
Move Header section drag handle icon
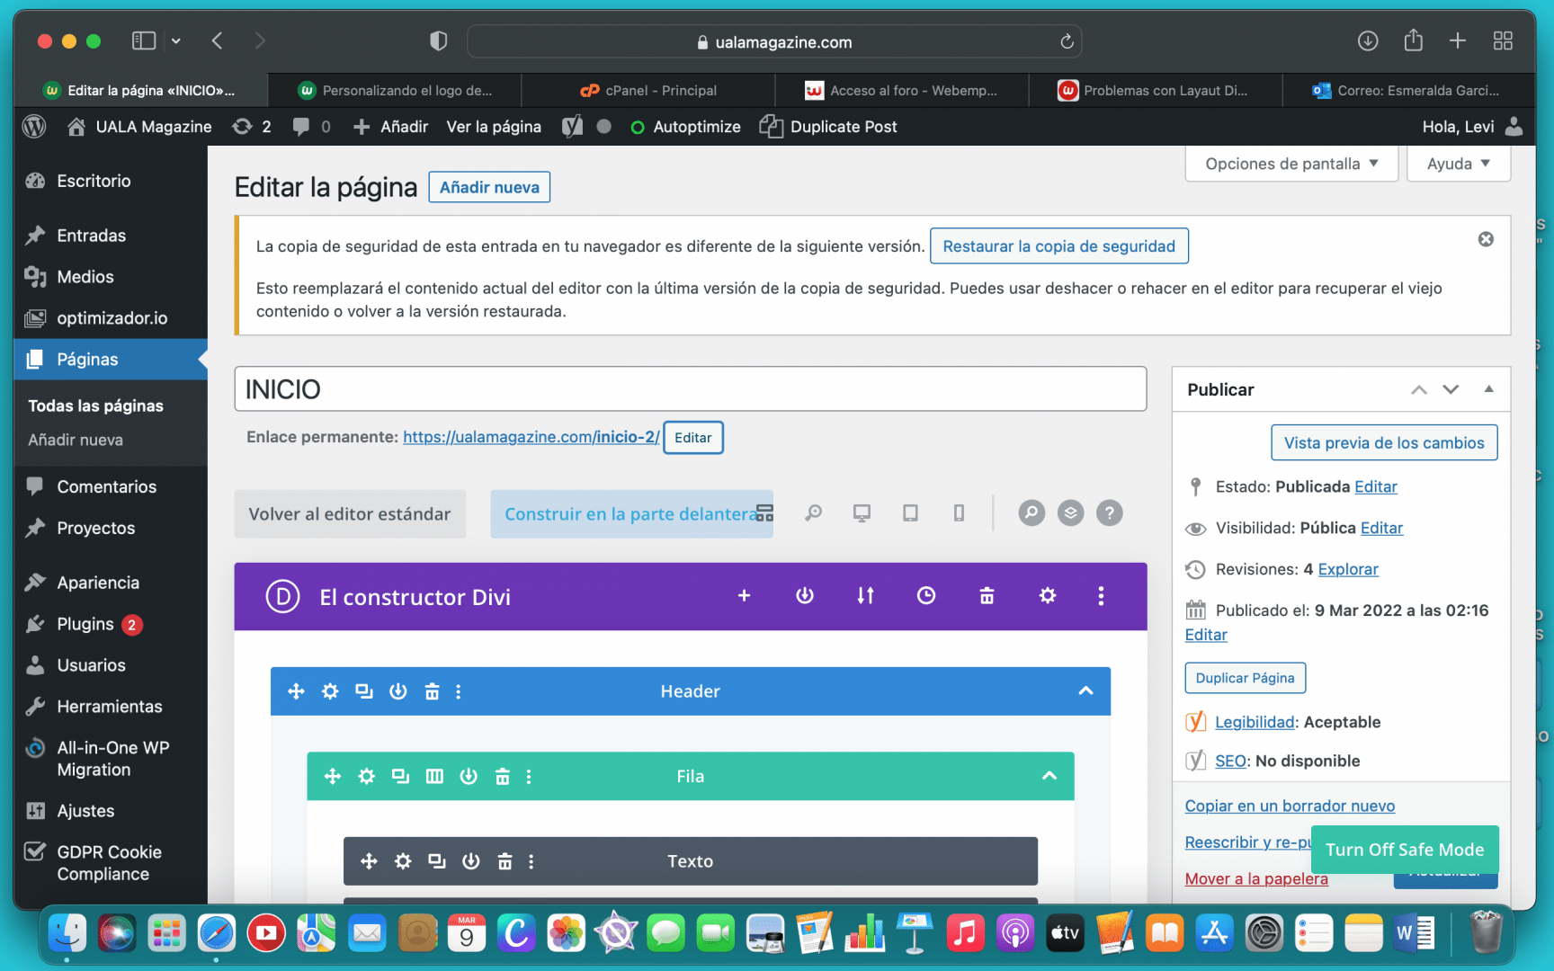(x=296, y=691)
